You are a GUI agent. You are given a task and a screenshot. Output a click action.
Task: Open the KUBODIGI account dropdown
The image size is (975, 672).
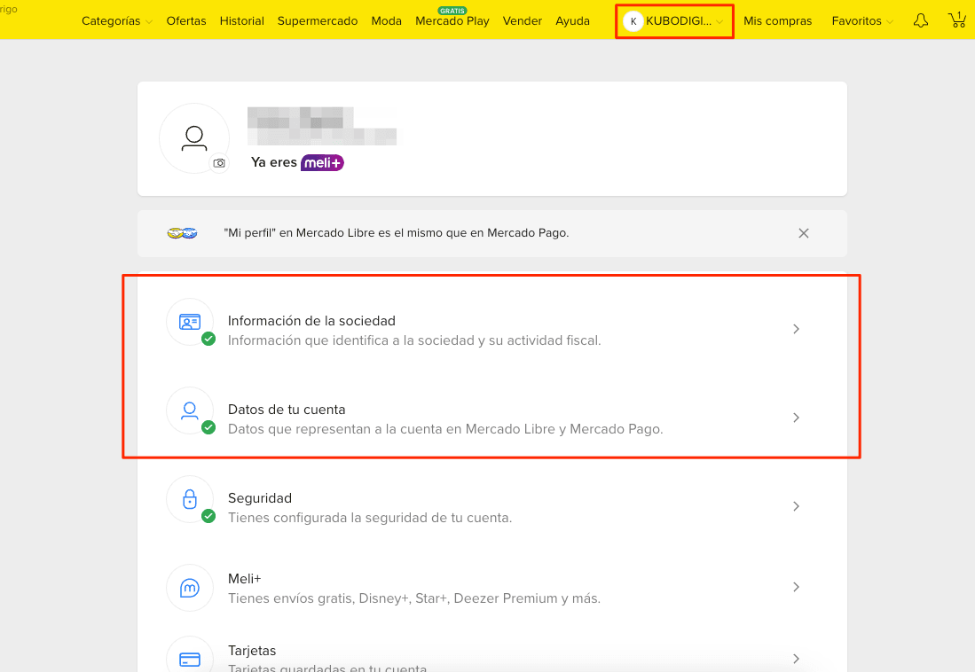674,21
